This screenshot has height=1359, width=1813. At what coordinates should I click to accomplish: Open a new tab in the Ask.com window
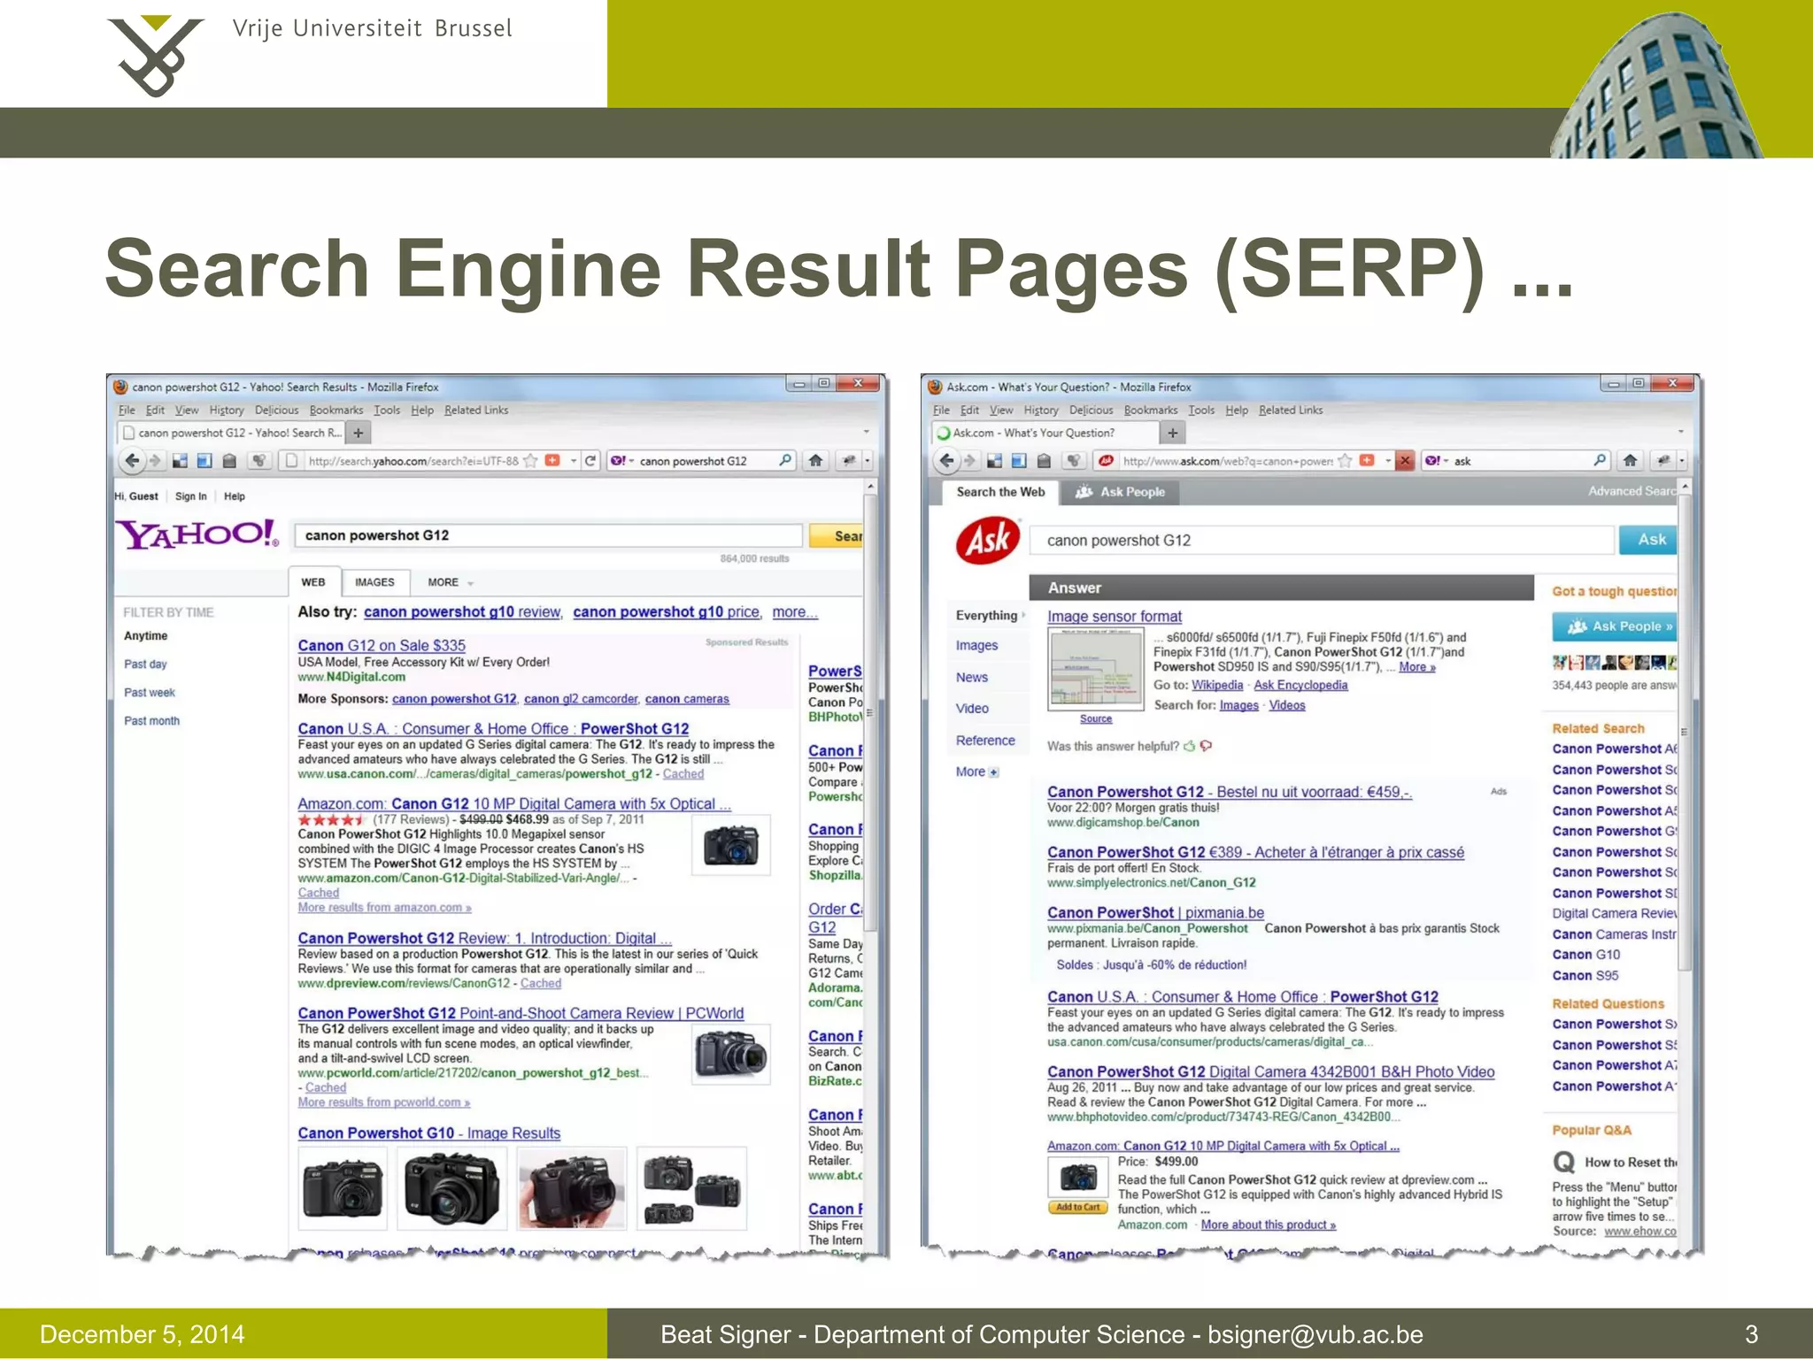point(1173,433)
